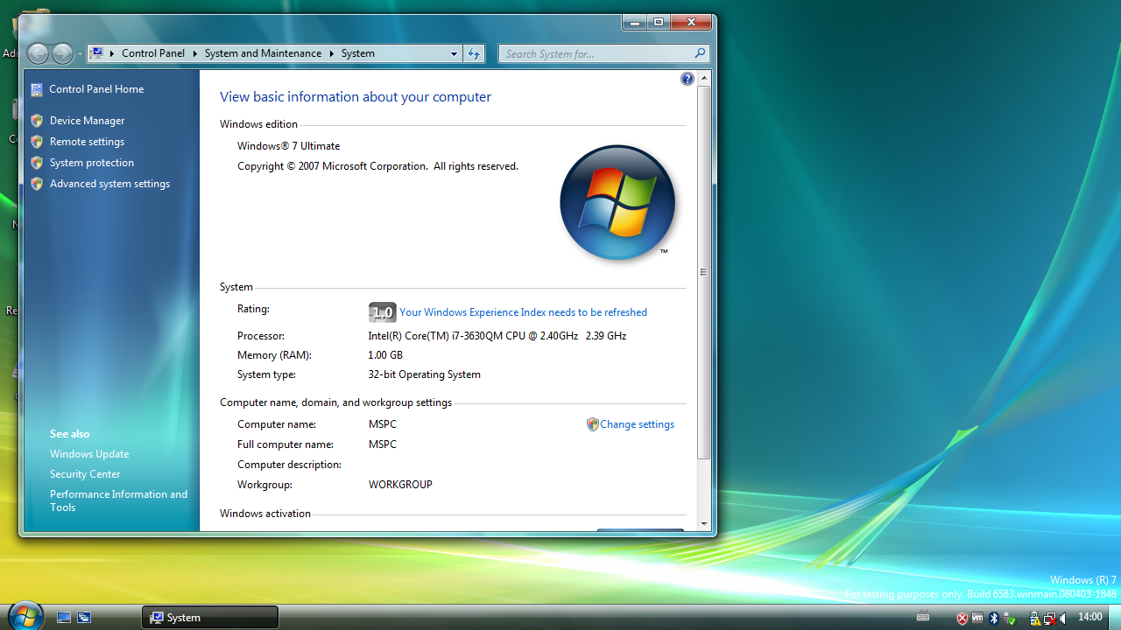The image size is (1121, 630).
Task: Click the MSPC value beside Full computer name
Action: click(x=383, y=444)
